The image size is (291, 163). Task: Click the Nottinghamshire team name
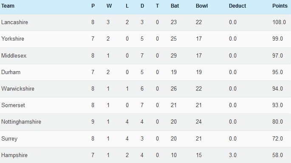coord(21,122)
